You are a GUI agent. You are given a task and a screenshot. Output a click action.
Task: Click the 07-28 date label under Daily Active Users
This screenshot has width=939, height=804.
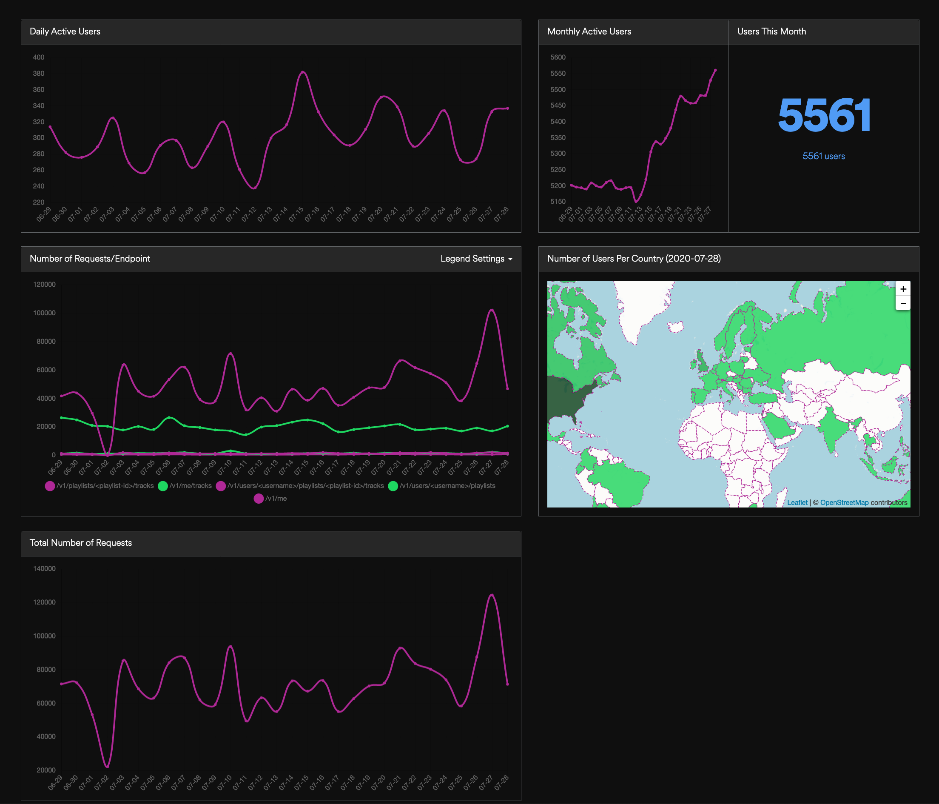(x=501, y=214)
